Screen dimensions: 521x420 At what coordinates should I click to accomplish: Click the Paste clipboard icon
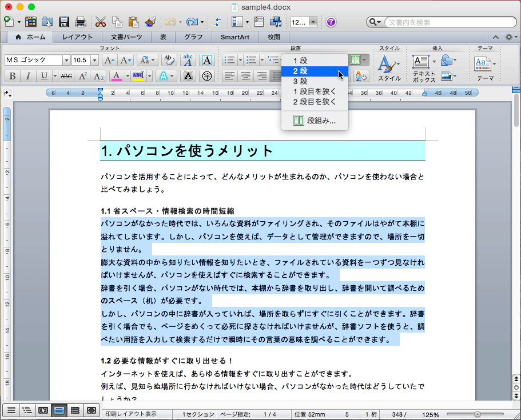(133, 22)
